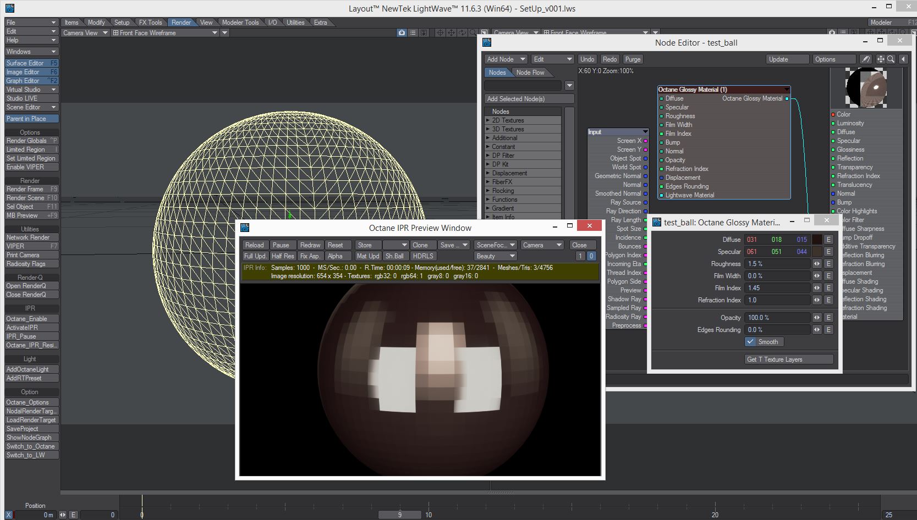Collapse the Node Editor side panel arrow
This screenshot has height=520, width=917.
903,59
